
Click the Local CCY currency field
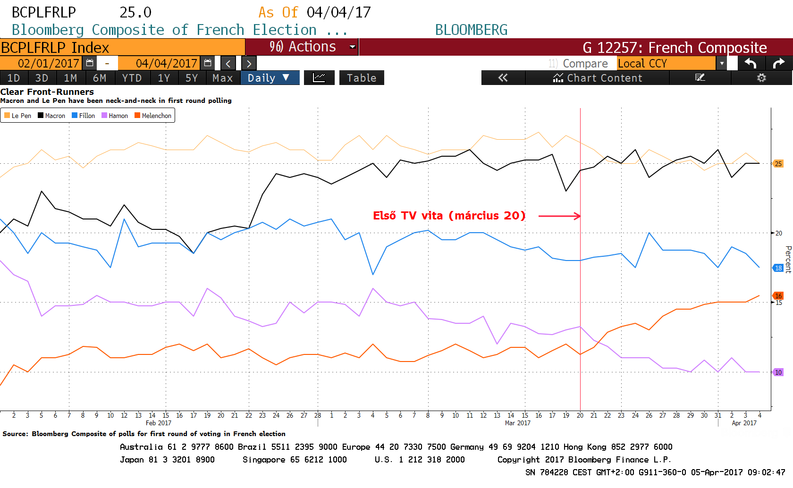click(666, 63)
